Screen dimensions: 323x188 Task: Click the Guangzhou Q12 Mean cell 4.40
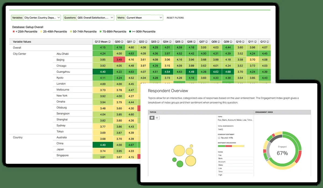tap(103, 72)
